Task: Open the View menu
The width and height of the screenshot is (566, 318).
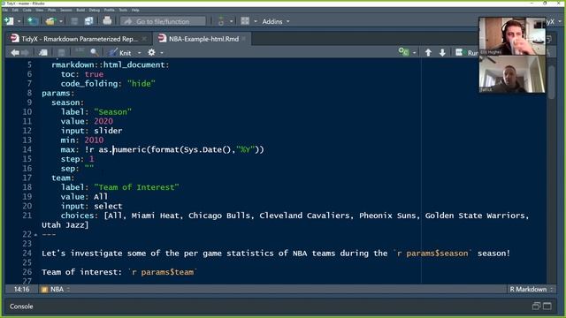Action: 40,10
